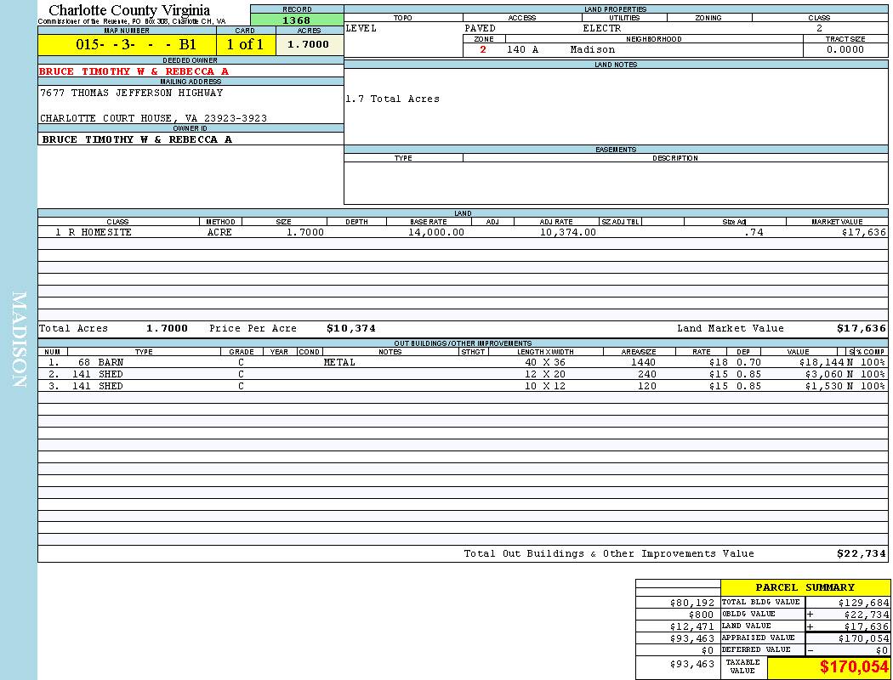
Task: Select the ELECTR utilities value
Action: click(602, 28)
